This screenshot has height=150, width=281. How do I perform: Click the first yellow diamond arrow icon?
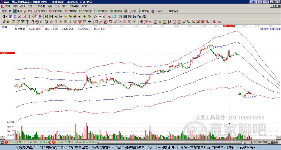65,16
